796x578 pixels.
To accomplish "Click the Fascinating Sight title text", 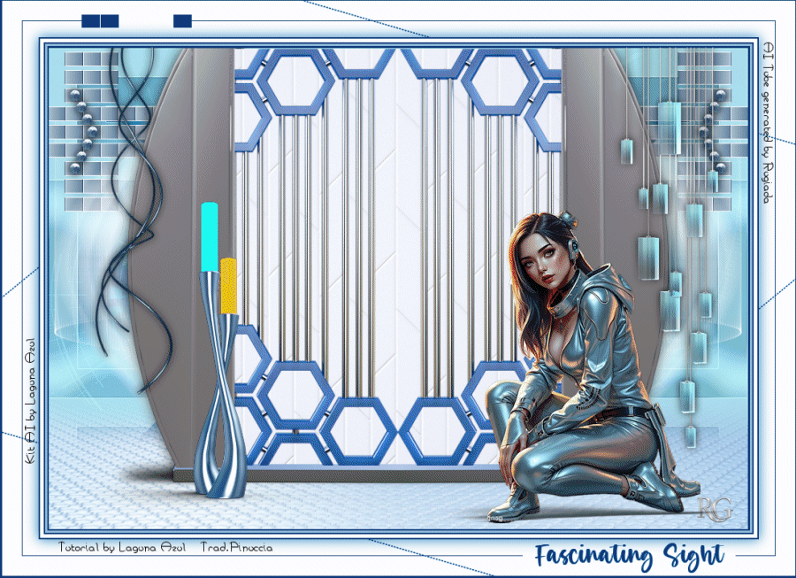I will coord(630,556).
